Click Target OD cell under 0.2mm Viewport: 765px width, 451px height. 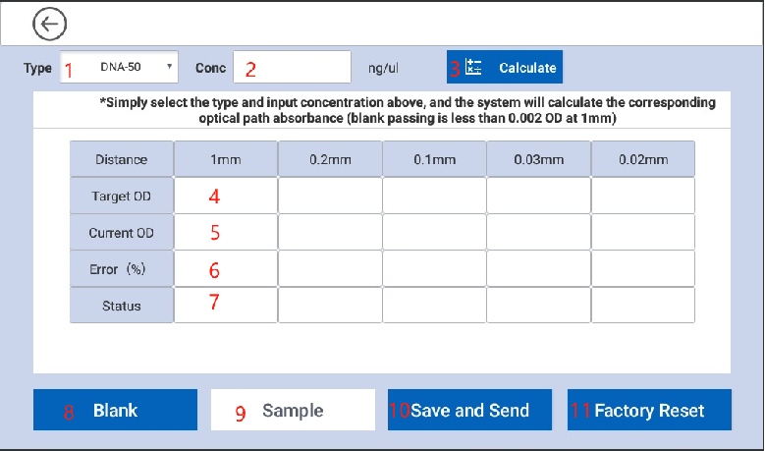(330, 196)
